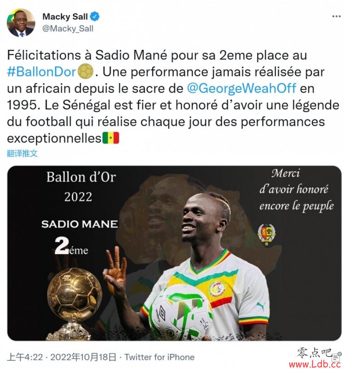Screen dimensions: 345x369
Task: Click the tweet body text paragraph
Action: point(173,97)
